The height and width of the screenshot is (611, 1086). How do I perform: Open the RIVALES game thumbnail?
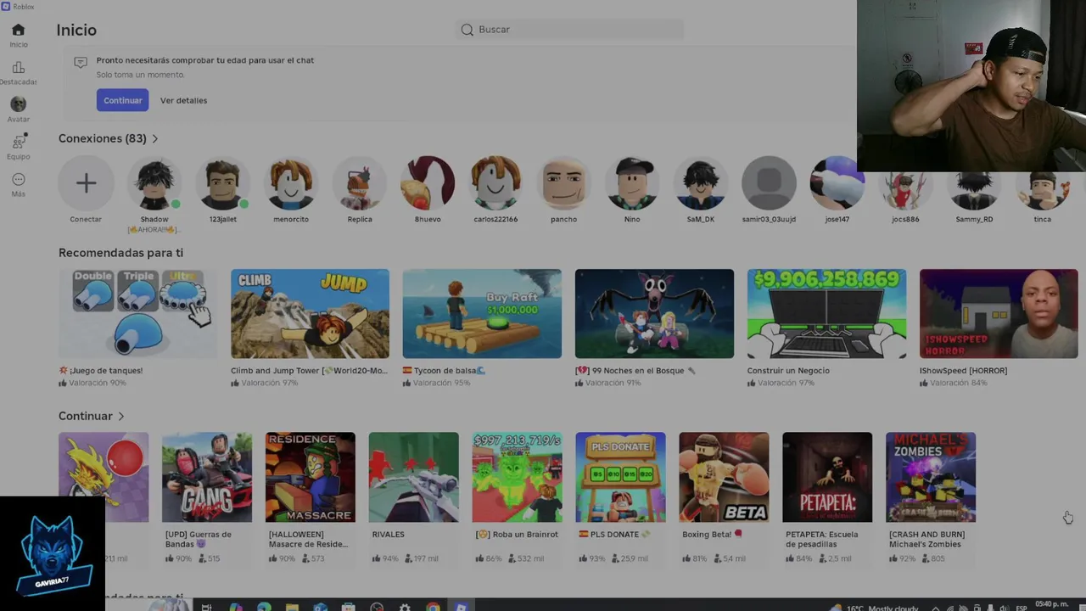tap(414, 477)
